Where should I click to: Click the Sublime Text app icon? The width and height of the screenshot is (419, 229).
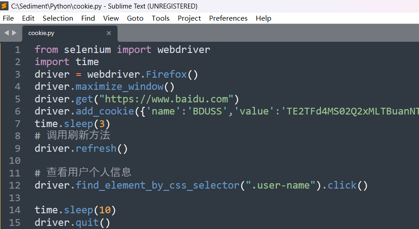point(5,6)
